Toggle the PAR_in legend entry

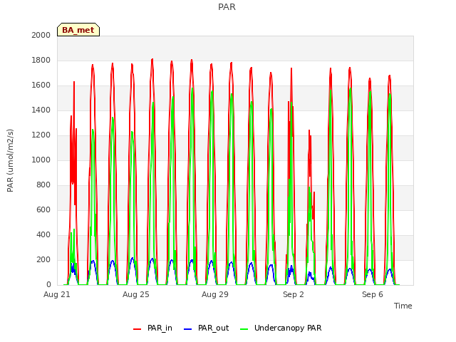[x=152, y=328]
